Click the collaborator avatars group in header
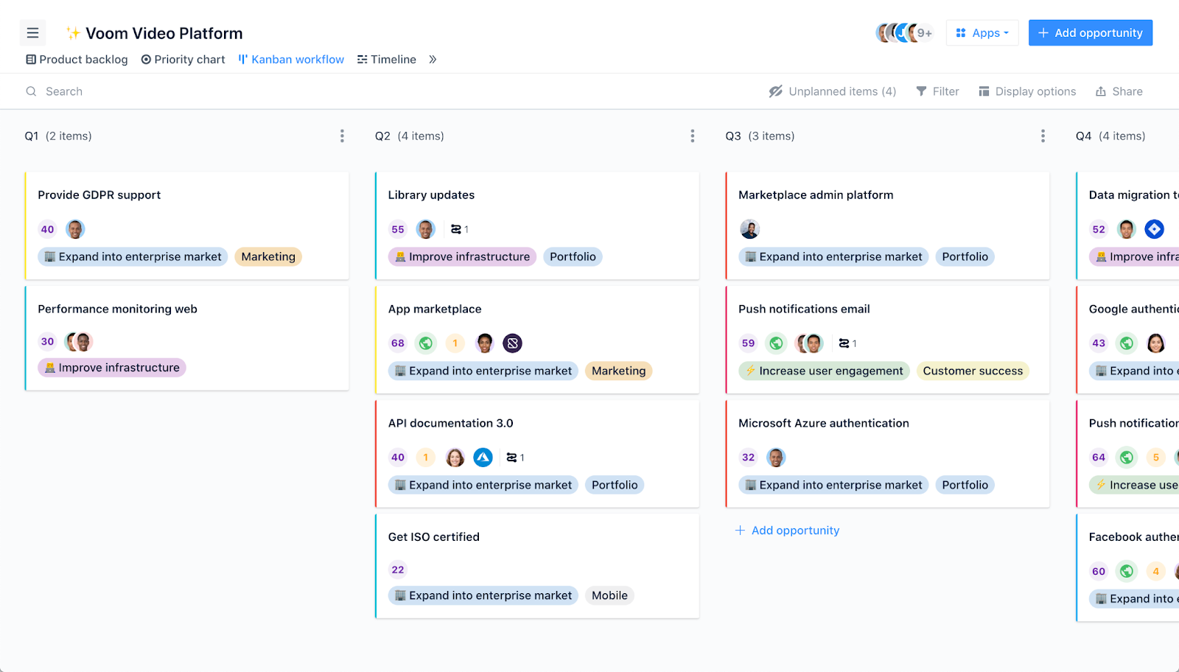The image size is (1179, 672). click(x=904, y=33)
